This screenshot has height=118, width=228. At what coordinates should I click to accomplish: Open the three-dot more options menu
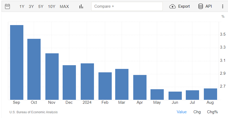click(x=223, y=6)
